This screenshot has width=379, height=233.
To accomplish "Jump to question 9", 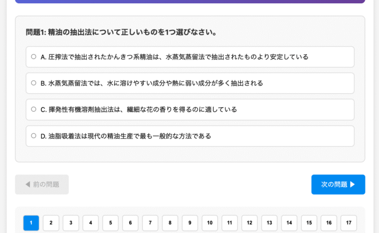I will (x=190, y=223).
